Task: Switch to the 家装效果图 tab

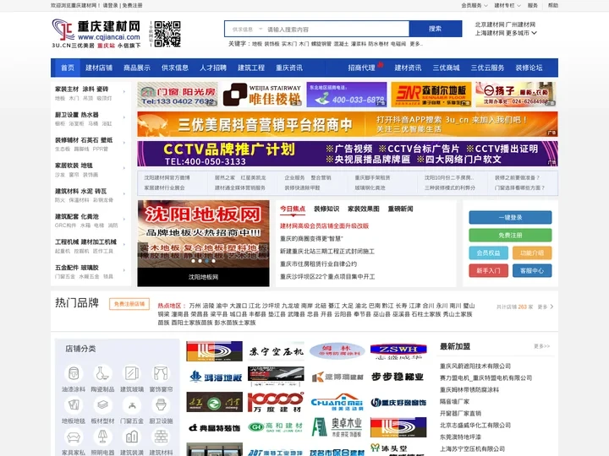Action: pyautogui.click(x=363, y=209)
